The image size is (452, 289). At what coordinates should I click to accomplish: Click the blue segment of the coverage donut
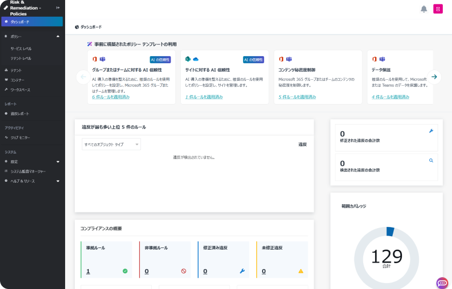click(x=390, y=231)
